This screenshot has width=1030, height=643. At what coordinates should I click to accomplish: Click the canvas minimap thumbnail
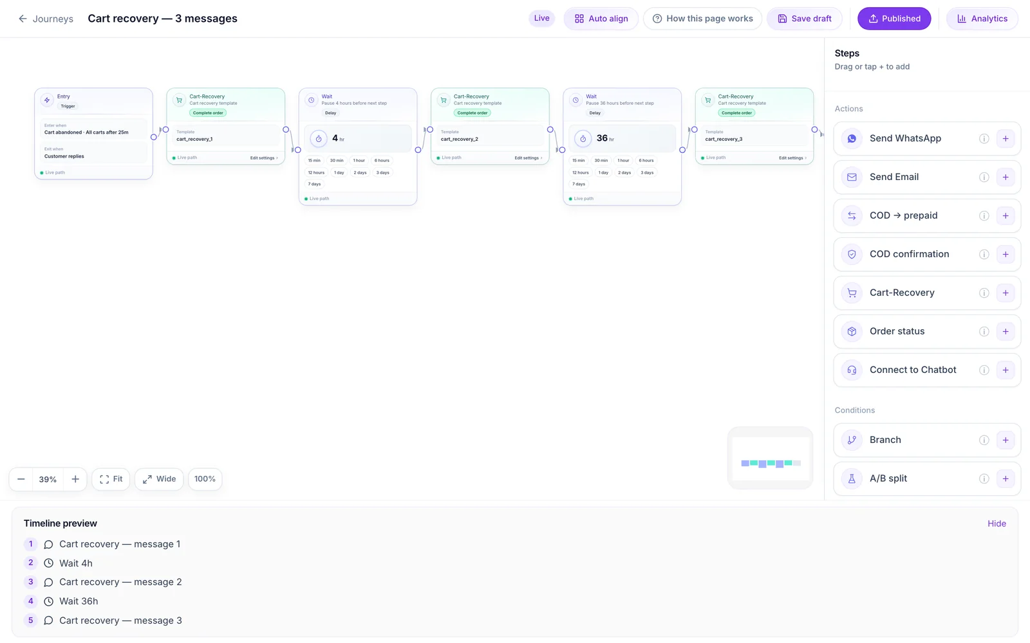(x=770, y=458)
